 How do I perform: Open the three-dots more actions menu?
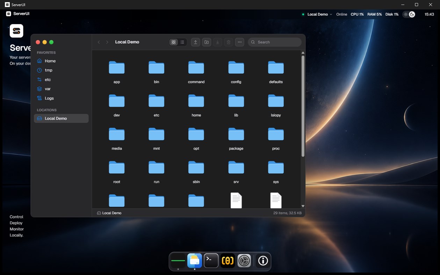(239, 42)
